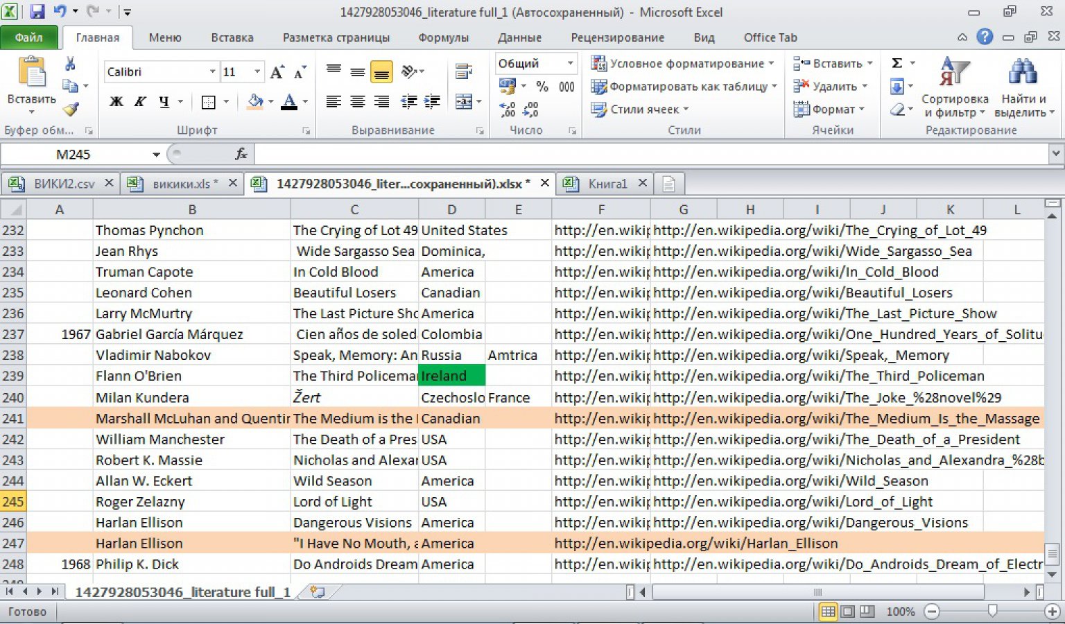
Task: Increase decimal places
Action: tap(508, 109)
